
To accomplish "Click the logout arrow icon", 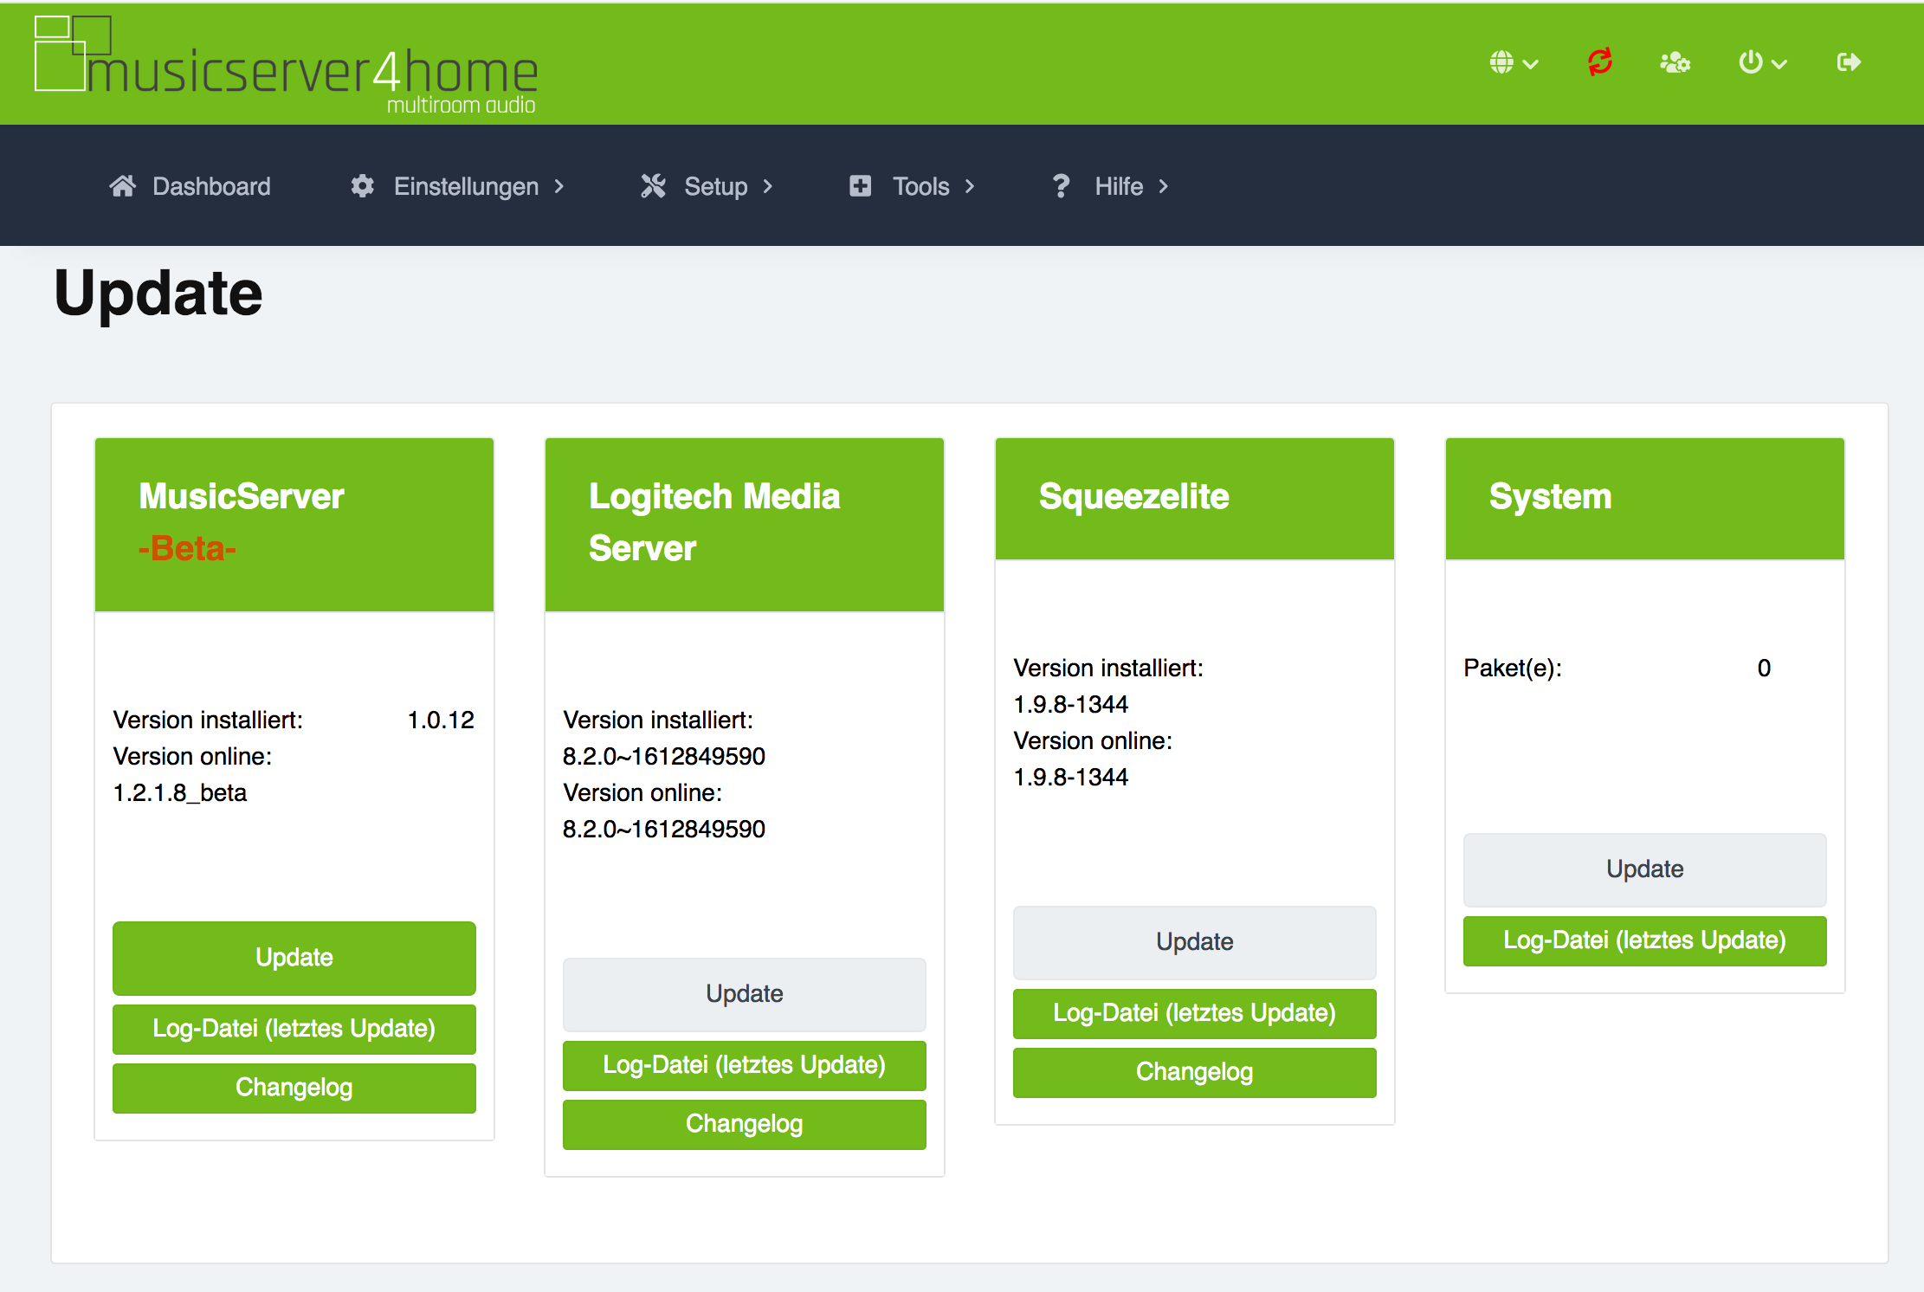I will point(1848,62).
